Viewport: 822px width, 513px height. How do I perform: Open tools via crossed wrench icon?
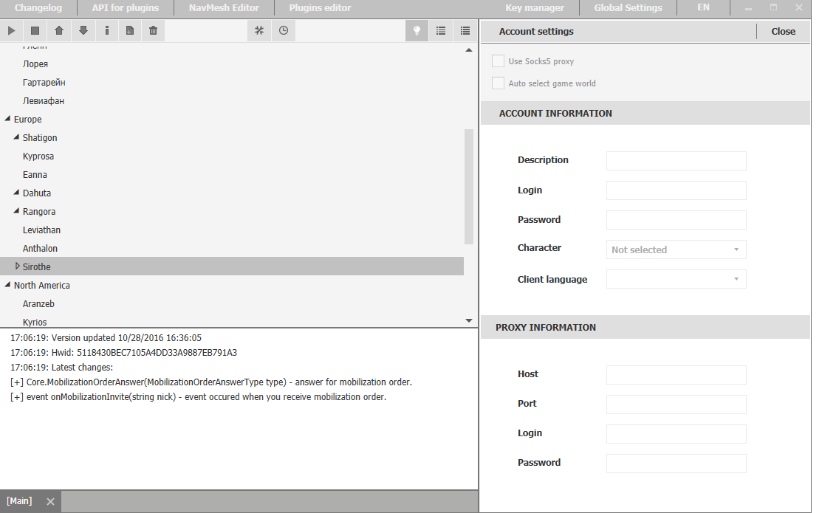click(x=259, y=31)
